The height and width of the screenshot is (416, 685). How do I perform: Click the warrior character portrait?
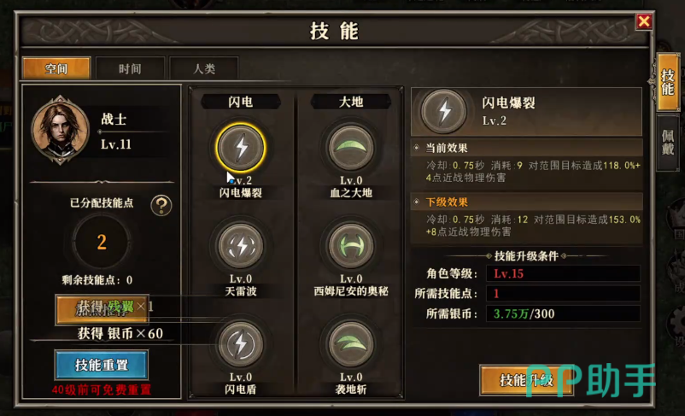tap(60, 130)
